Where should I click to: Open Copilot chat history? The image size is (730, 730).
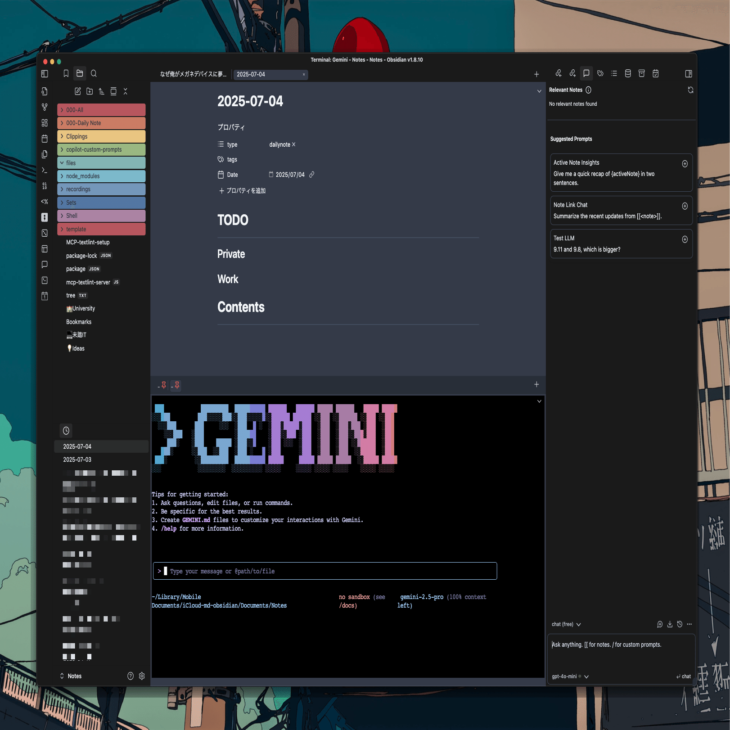pyautogui.click(x=680, y=624)
